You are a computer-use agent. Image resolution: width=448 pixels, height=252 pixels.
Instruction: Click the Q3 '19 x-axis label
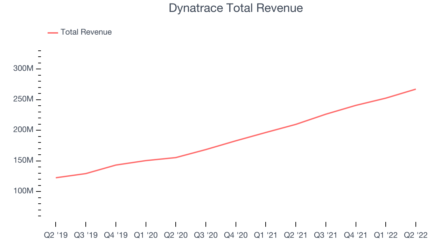point(86,235)
